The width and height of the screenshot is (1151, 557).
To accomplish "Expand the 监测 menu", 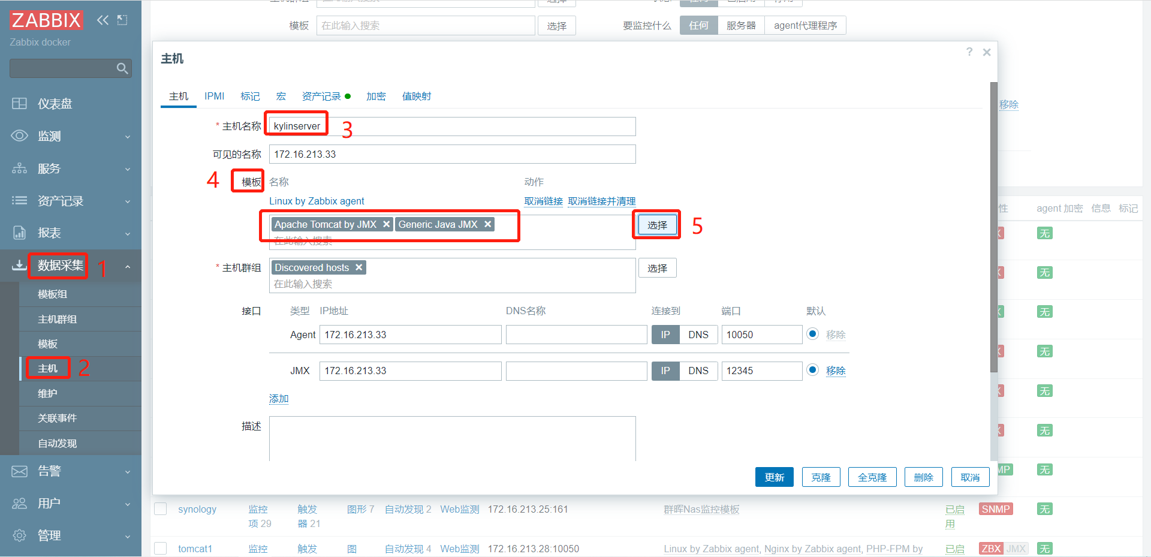I will point(128,137).
